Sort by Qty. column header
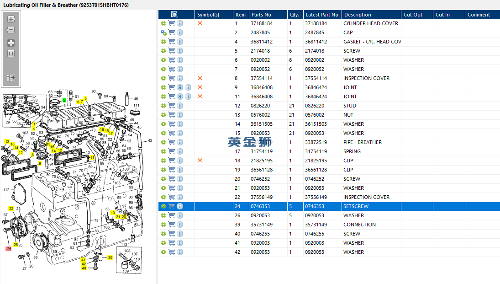500x284 pixels. 295,15
